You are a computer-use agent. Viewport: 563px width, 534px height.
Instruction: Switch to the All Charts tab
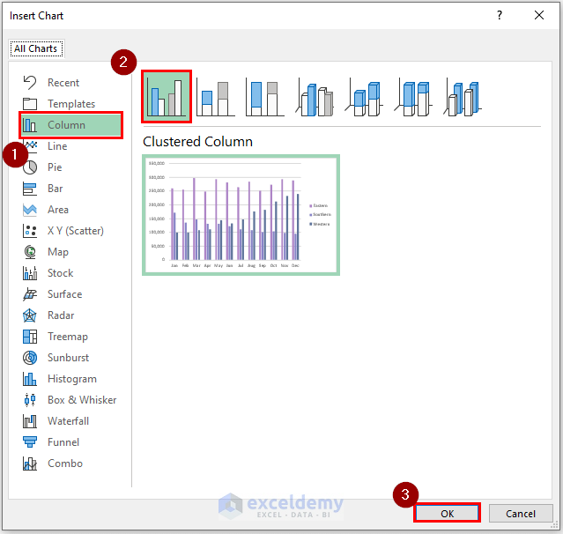point(36,48)
